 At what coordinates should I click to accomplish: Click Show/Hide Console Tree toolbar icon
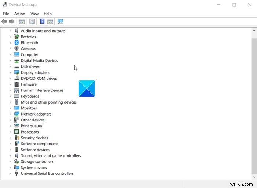(22, 22)
